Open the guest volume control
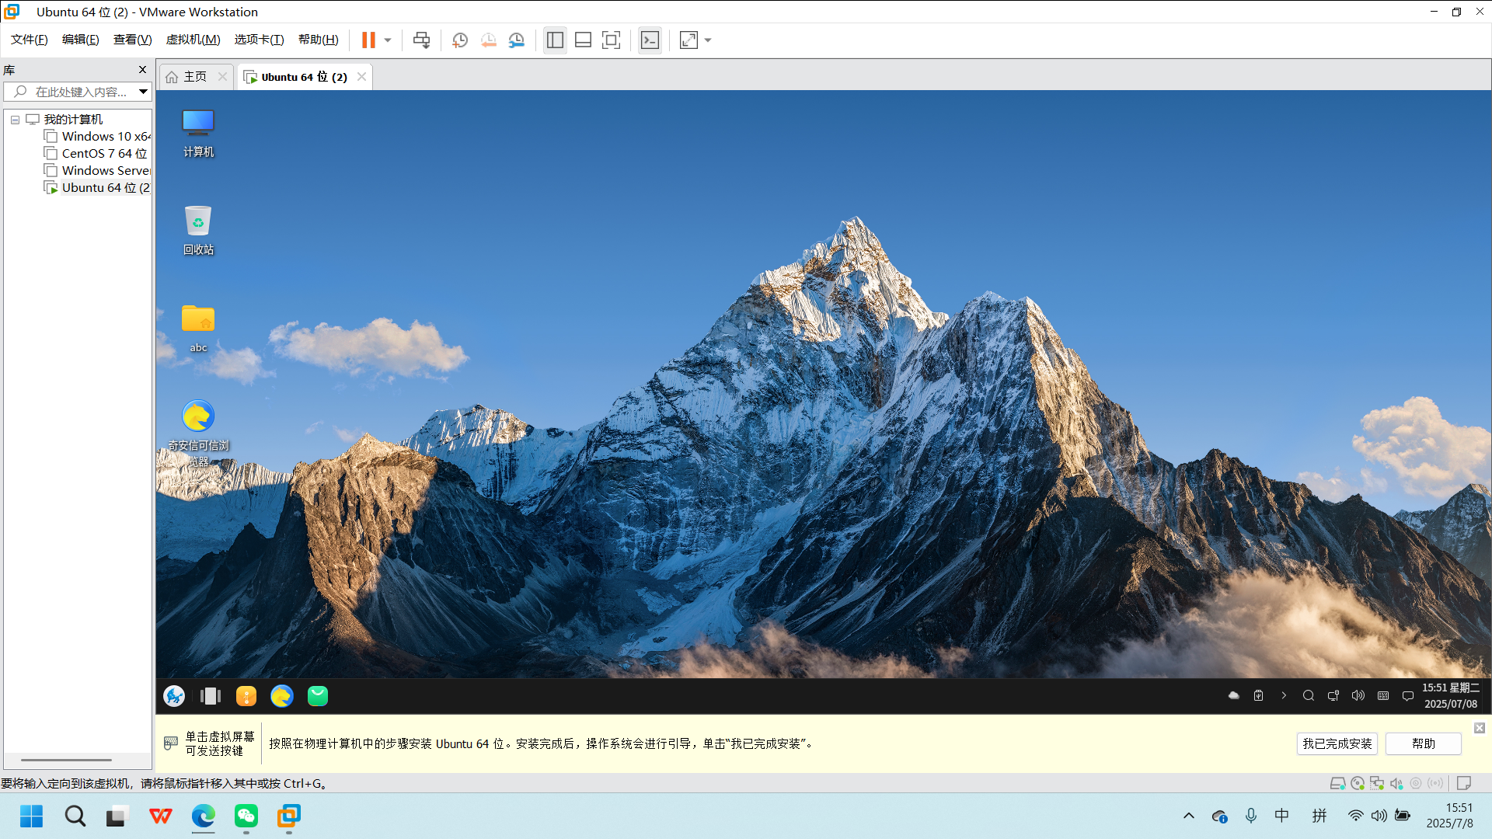 (x=1358, y=695)
